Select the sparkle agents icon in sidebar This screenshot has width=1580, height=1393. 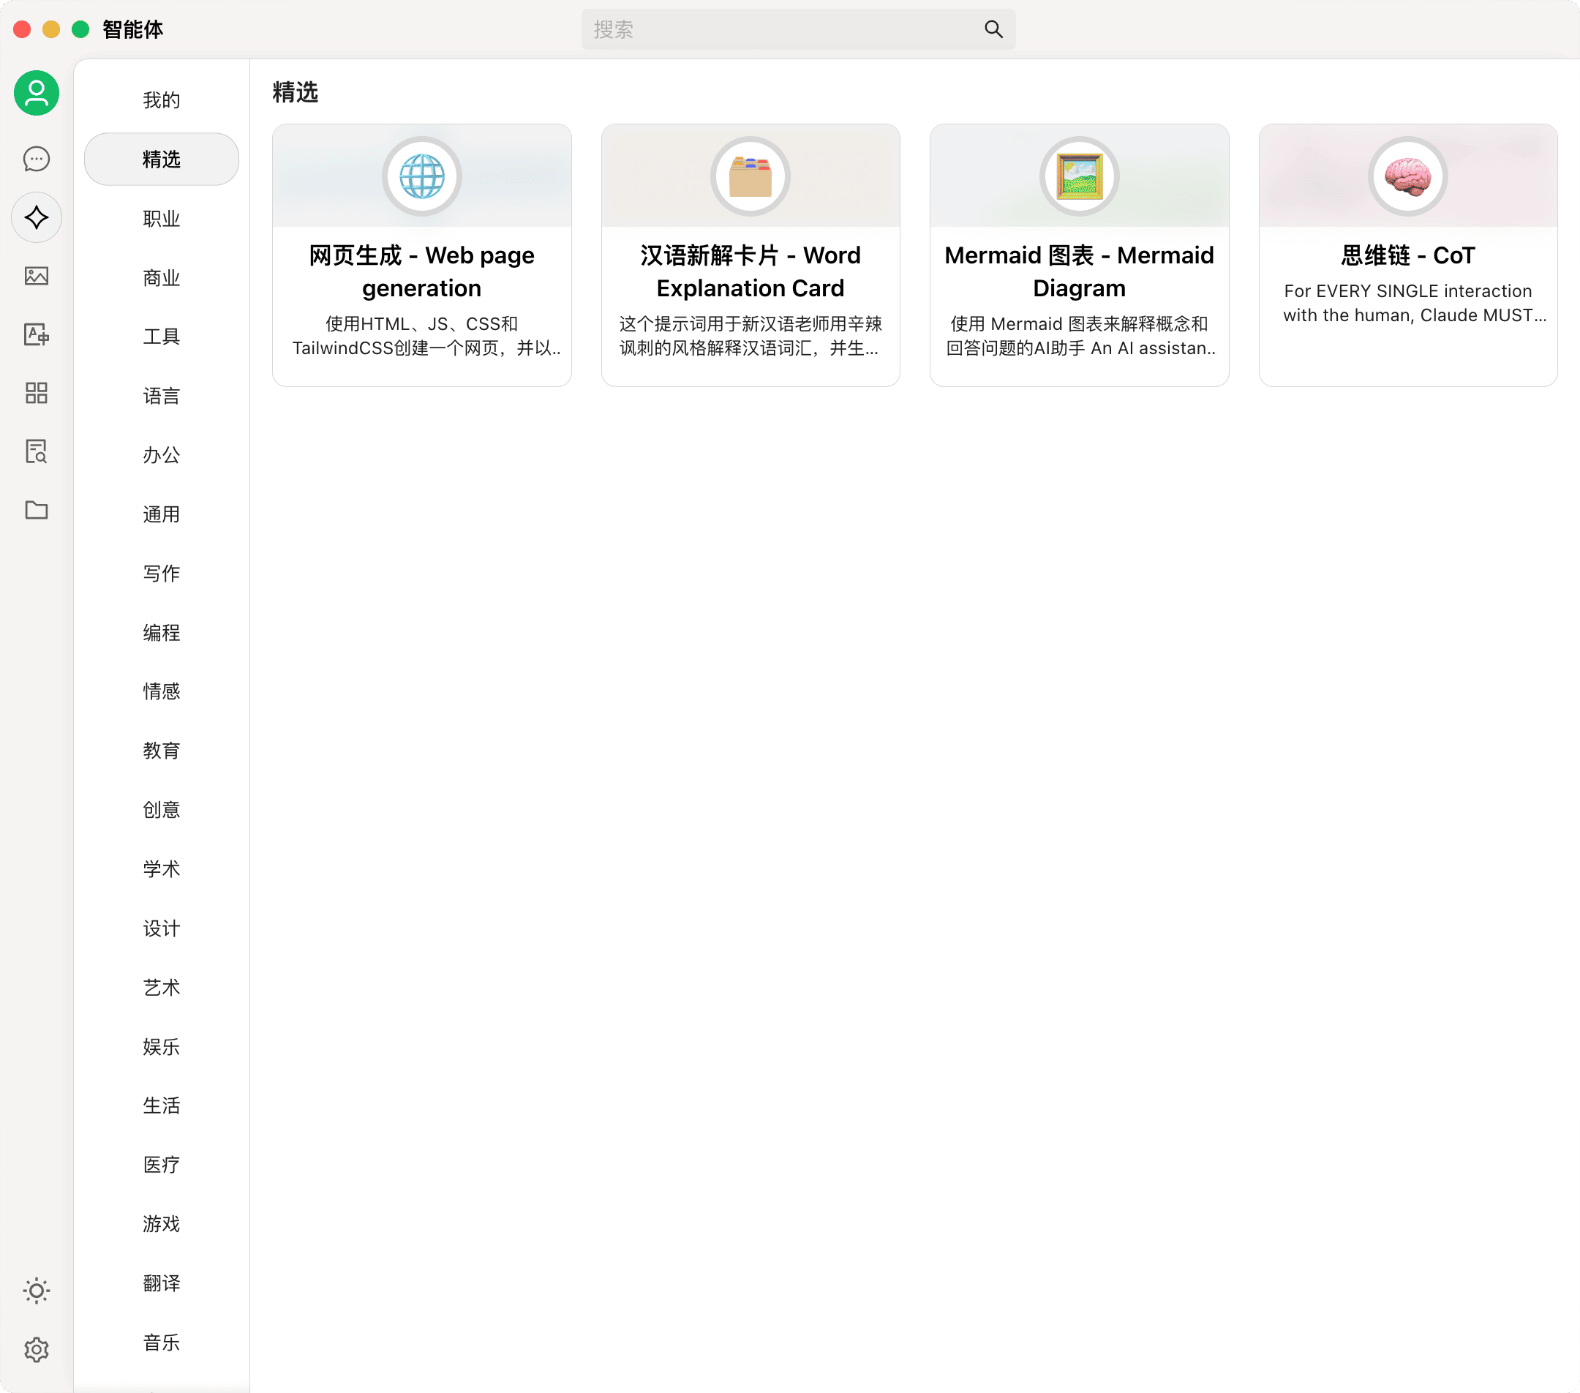coord(37,217)
